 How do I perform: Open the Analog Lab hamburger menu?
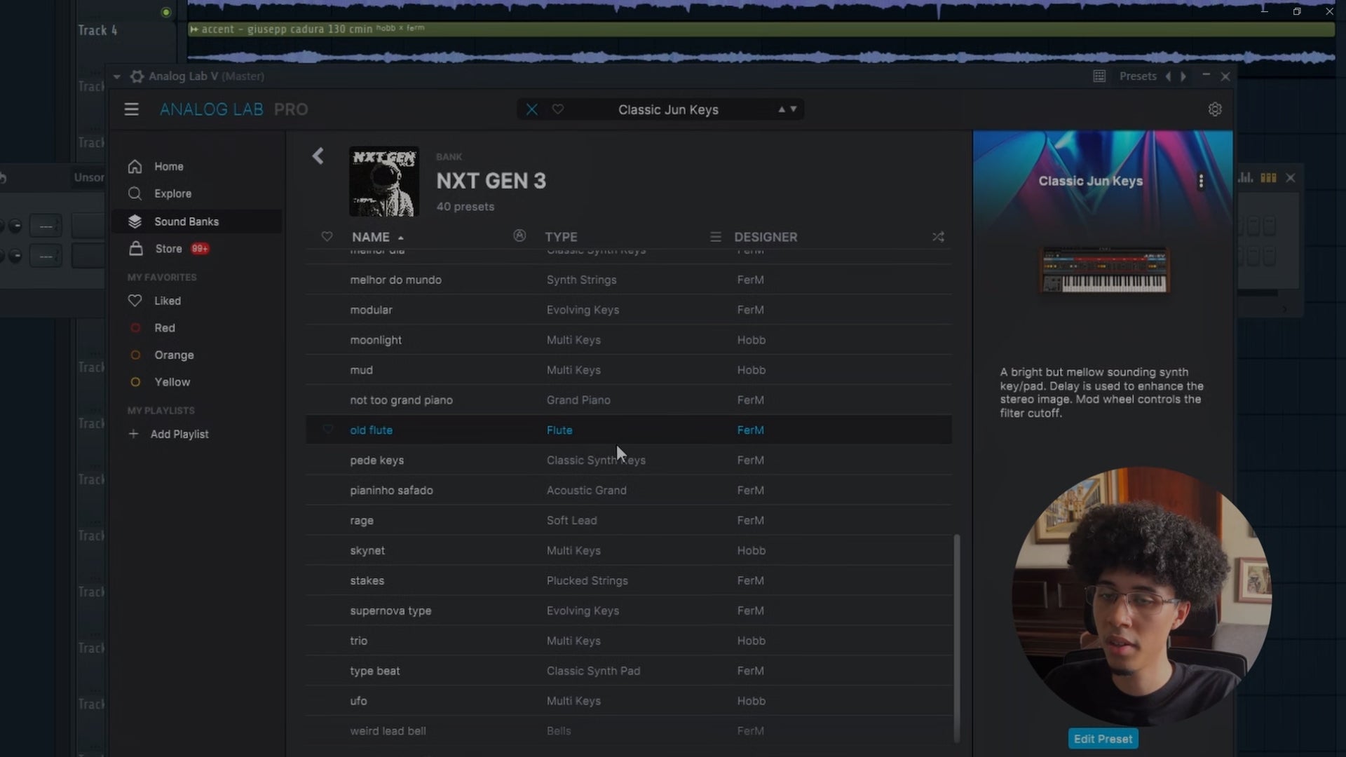coord(131,109)
